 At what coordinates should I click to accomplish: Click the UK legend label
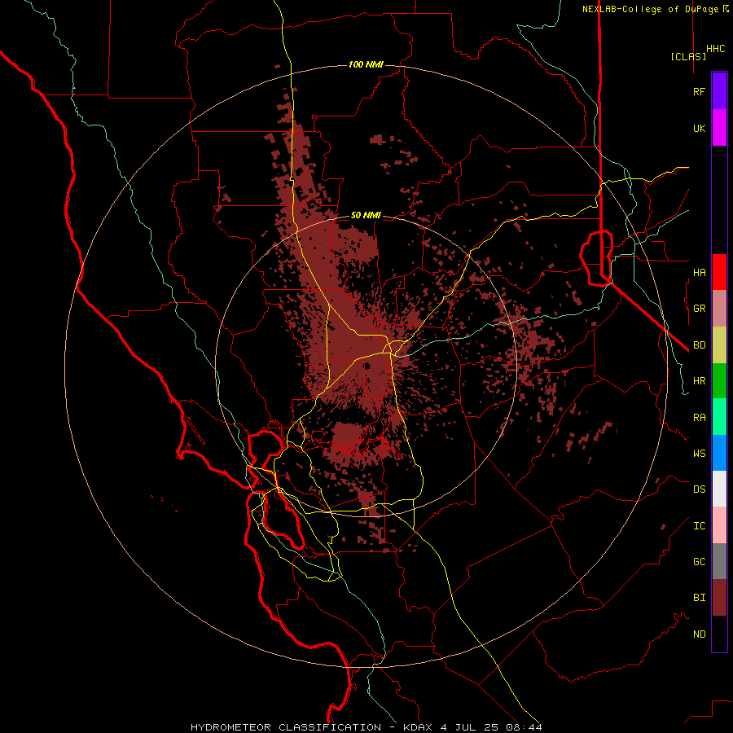700,128
